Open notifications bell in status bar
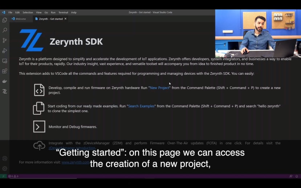Screen dimensions: 301x188 point(297,176)
